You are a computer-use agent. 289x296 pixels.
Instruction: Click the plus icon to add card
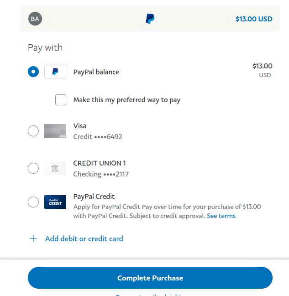pyautogui.click(x=33, y=239)
